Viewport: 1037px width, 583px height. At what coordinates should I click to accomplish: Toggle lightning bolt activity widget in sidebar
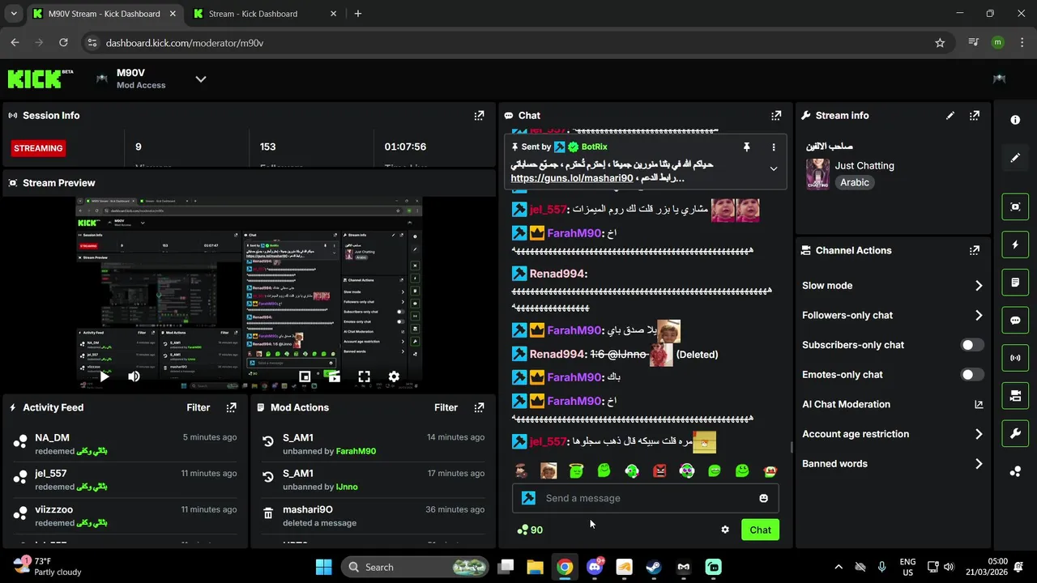pos(1015,245)
